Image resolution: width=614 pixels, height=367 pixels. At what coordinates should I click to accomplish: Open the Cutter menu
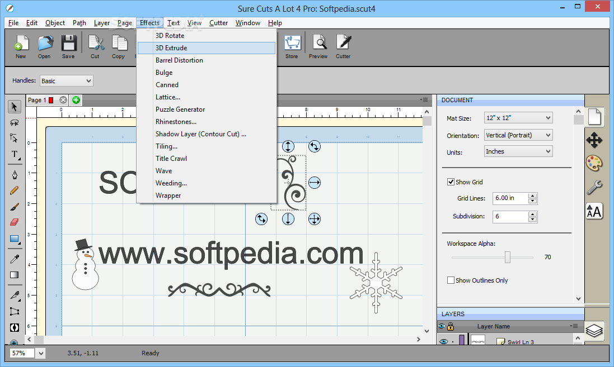pyautogui.click(x=218, y=23)
